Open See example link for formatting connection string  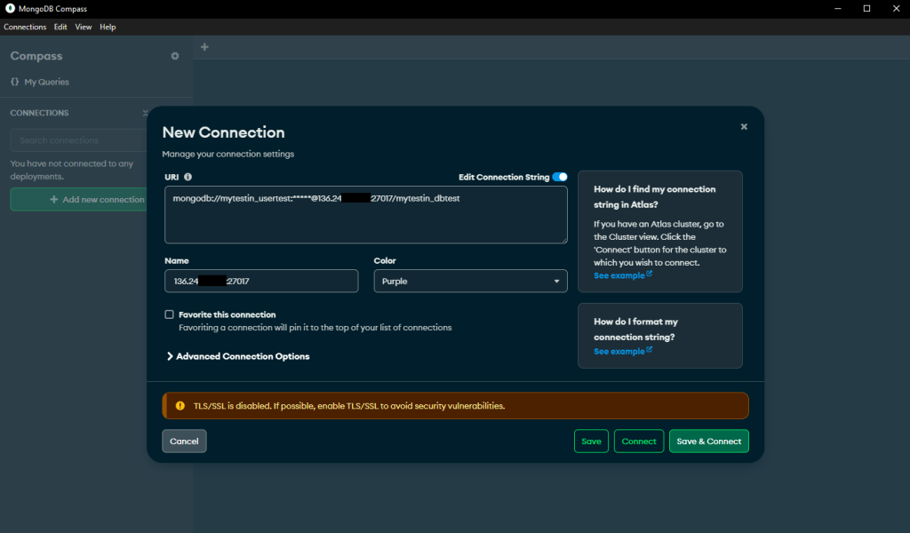tap(619, 352)
